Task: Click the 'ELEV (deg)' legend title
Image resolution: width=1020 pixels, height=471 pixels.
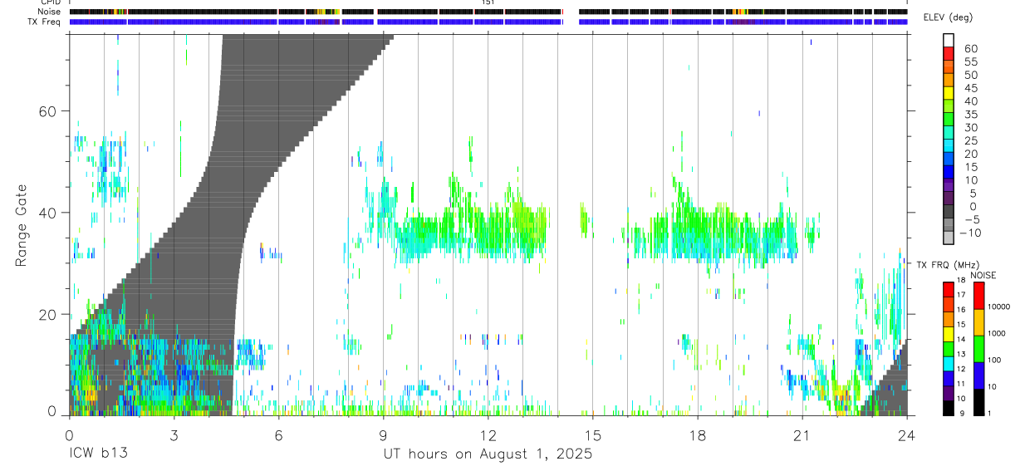Action: [x=949, y=17]
